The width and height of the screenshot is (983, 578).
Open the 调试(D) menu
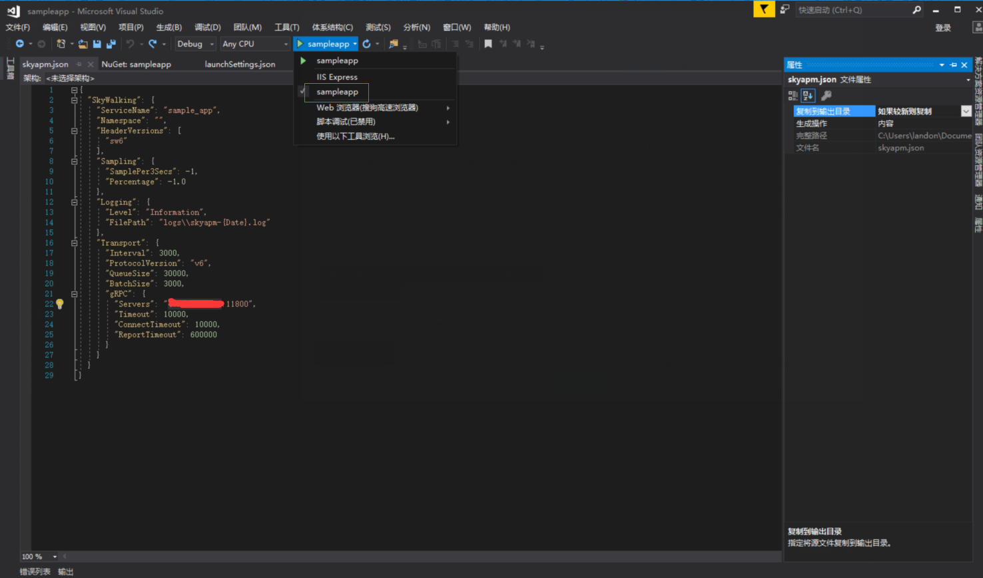207,27
